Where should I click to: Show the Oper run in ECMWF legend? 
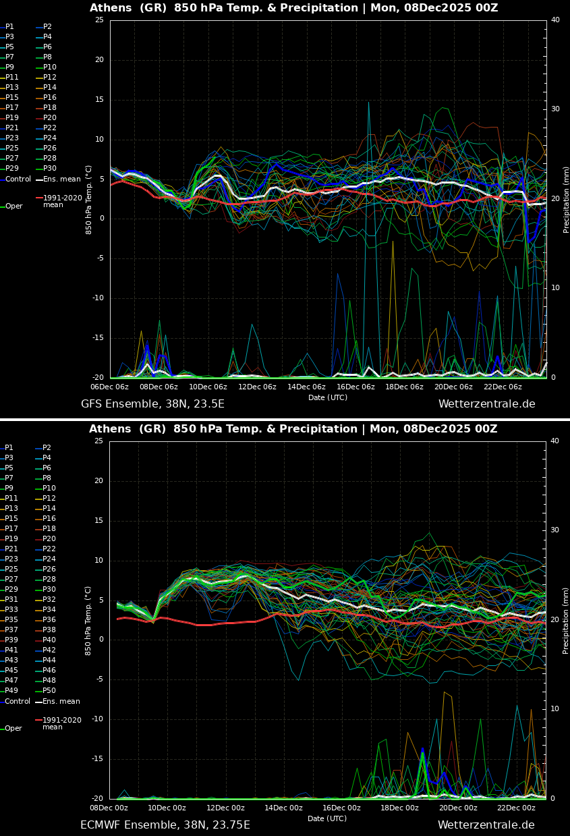tap(13, 729)
